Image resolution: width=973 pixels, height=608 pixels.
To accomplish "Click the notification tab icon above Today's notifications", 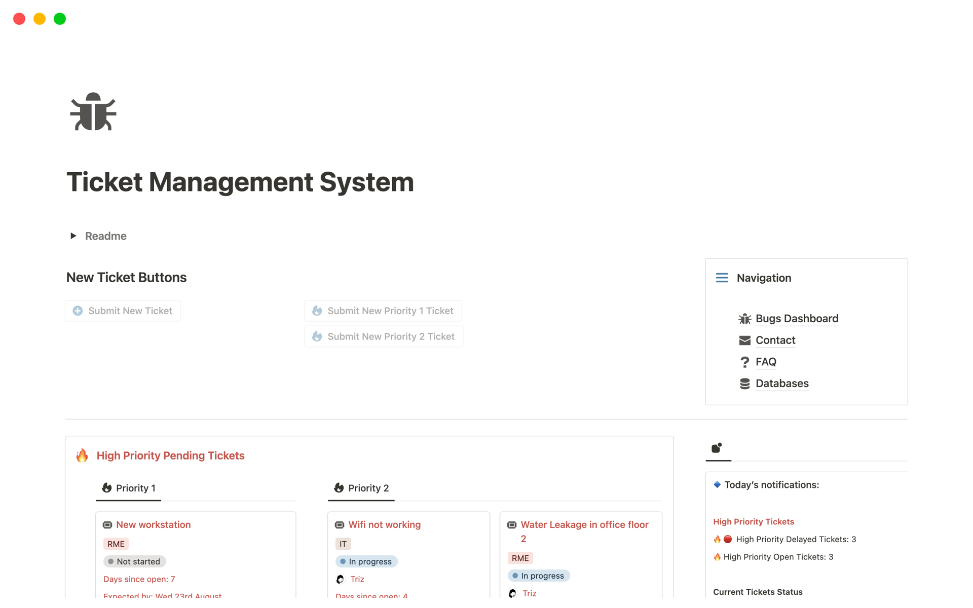I will (717, 448).
